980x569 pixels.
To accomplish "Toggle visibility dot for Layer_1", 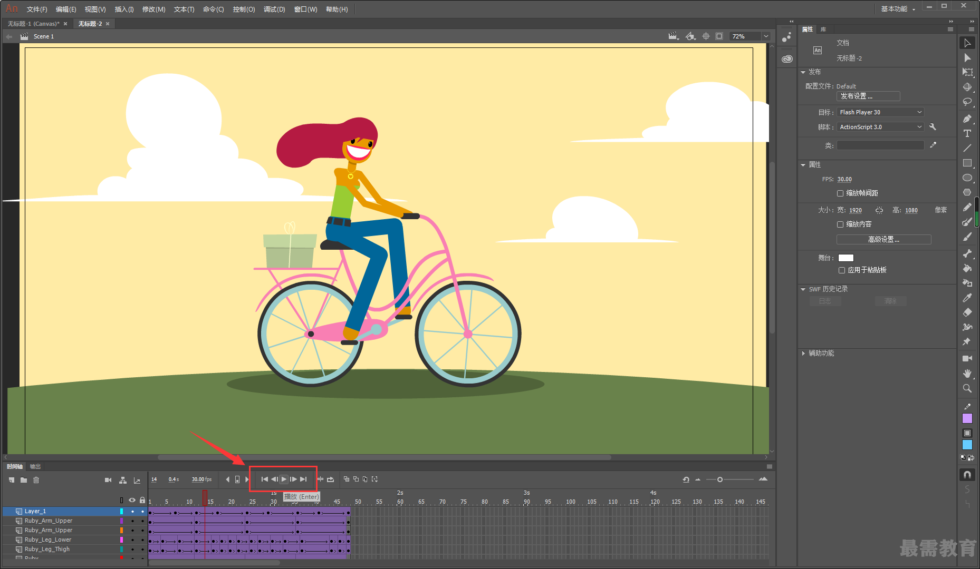I will 132,512.
